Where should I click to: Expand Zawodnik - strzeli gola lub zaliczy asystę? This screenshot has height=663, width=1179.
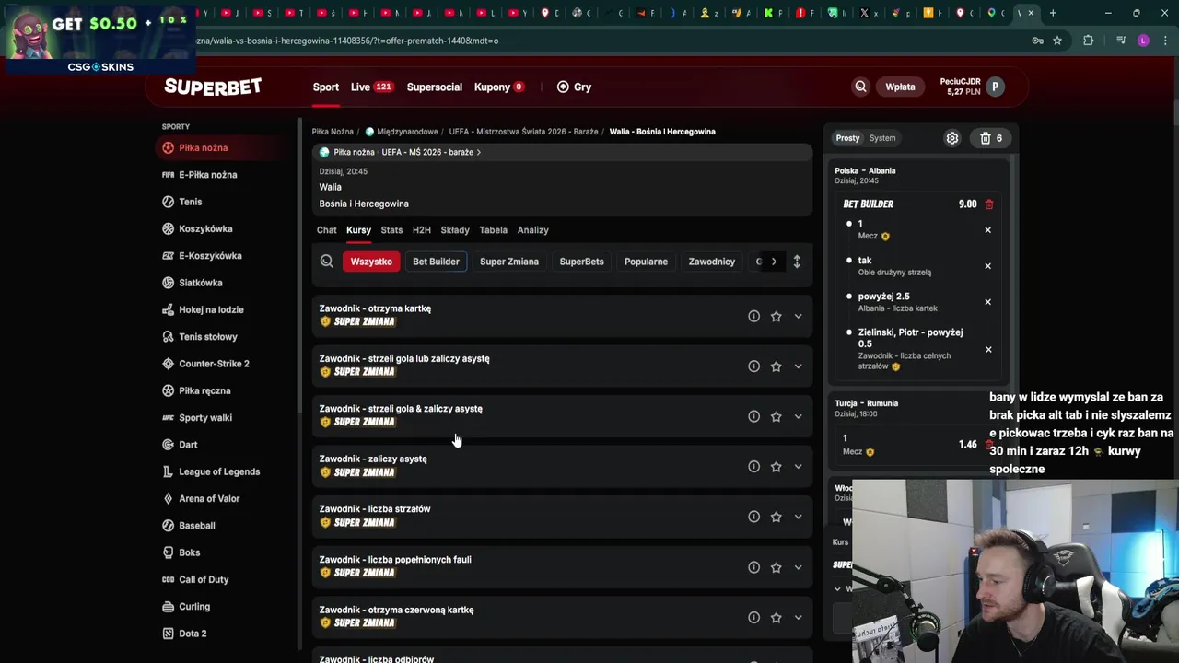[798, 366]
